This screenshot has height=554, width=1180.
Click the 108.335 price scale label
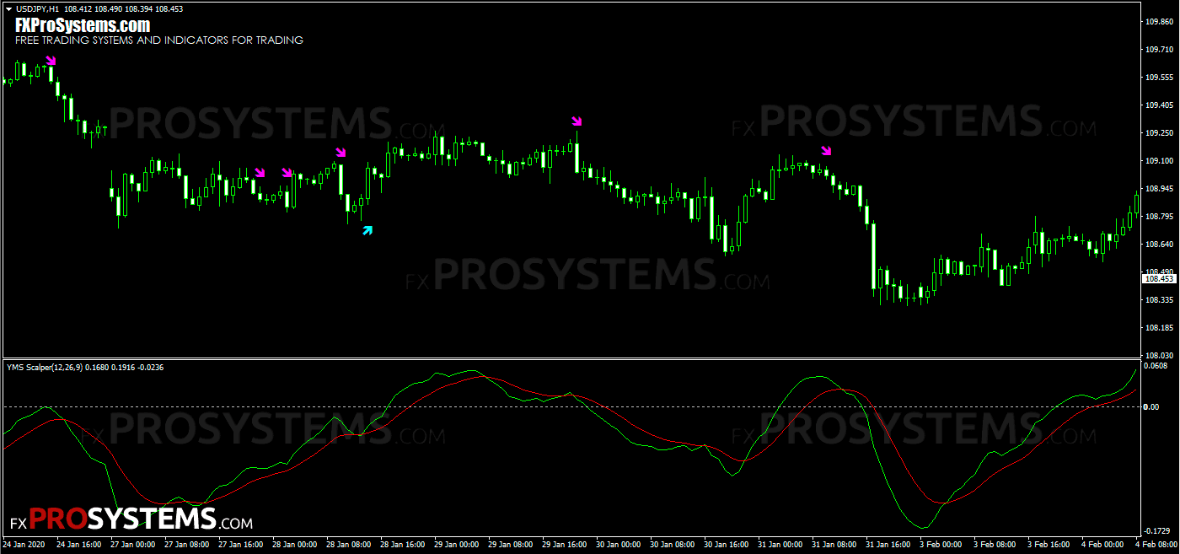click(1158, 300)
